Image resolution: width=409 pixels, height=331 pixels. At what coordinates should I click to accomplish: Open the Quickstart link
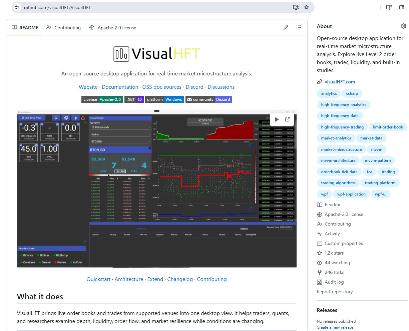98,279
